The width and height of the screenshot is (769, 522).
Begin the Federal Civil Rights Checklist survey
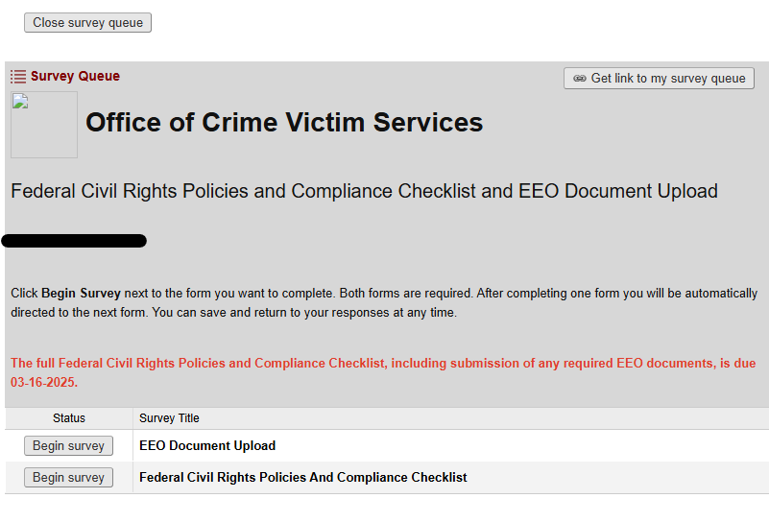tap(68, 477)
